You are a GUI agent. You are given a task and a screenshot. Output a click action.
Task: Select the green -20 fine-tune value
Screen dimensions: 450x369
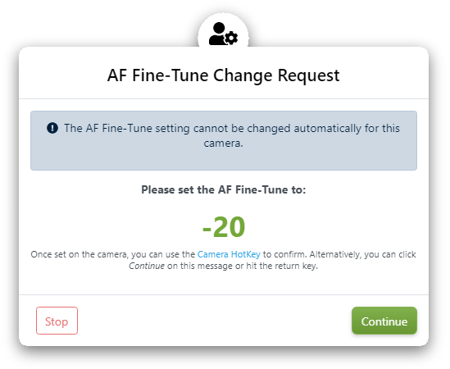point(224,227)
